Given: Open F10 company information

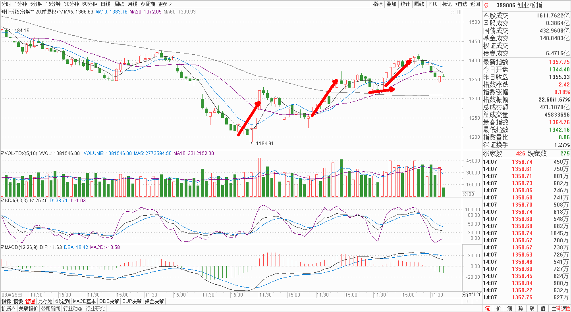Looking at the screenshot, I should [x=433, y=4].
